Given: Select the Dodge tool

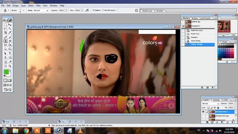Looking at the screenshot, I should [x=10, y=49].
